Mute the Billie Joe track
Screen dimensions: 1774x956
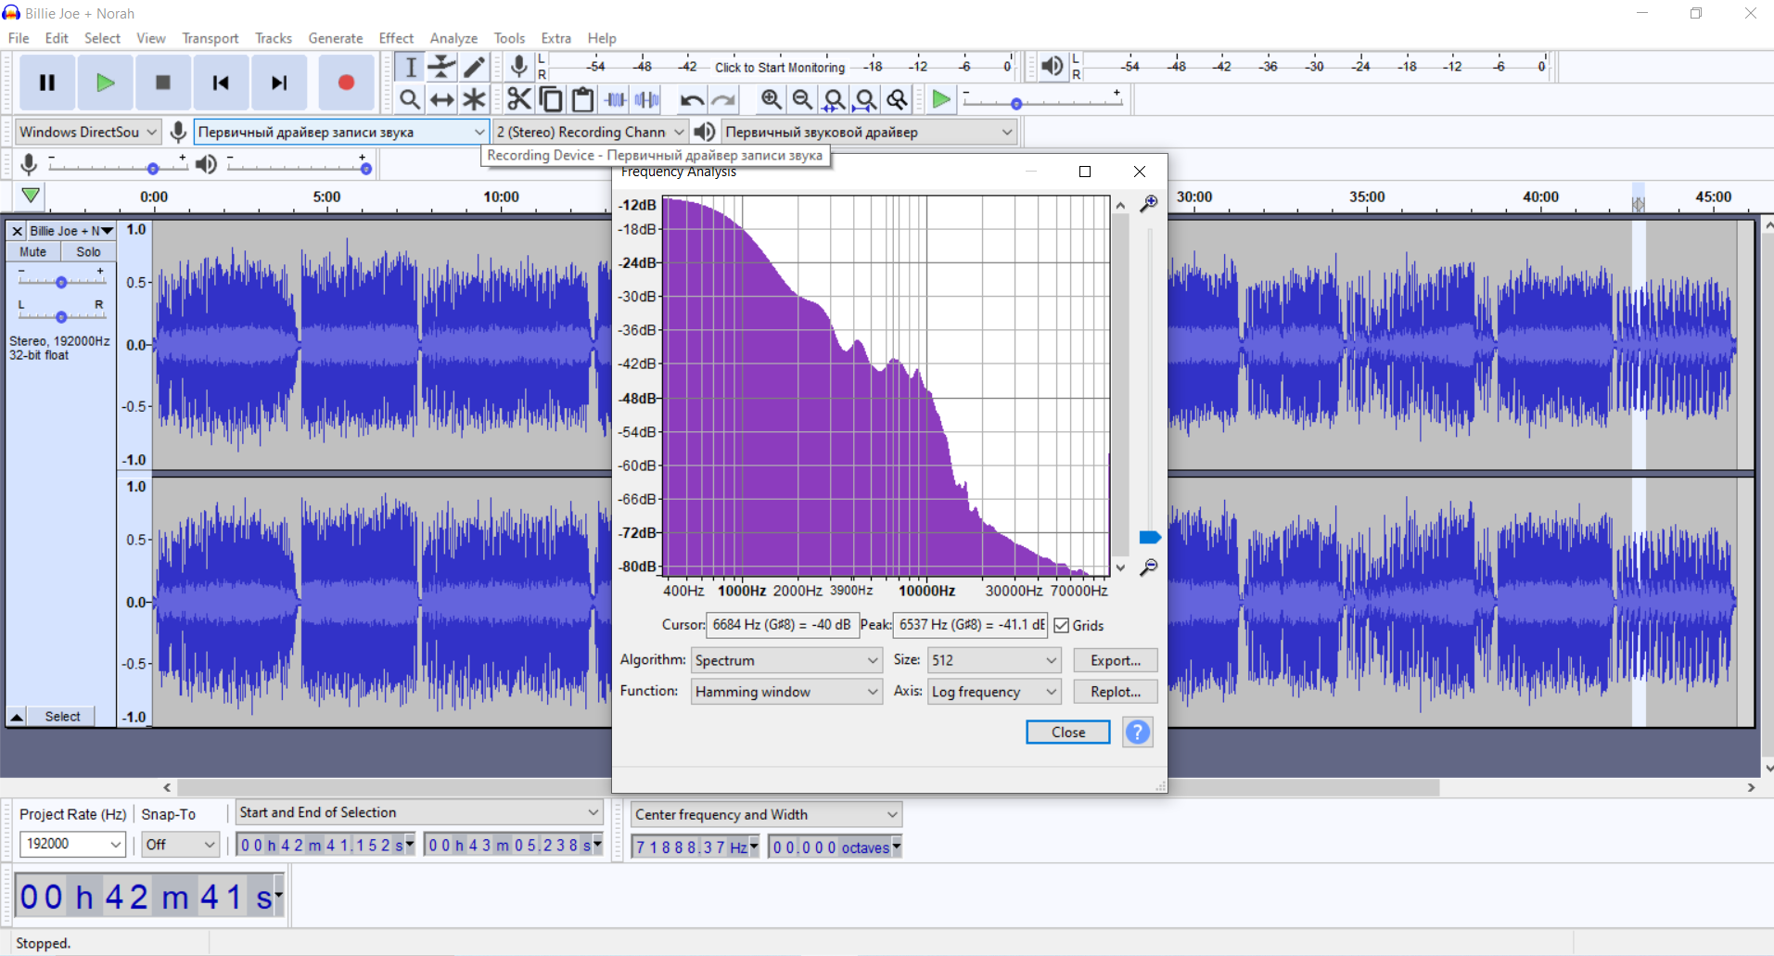[x=33, y=252]
